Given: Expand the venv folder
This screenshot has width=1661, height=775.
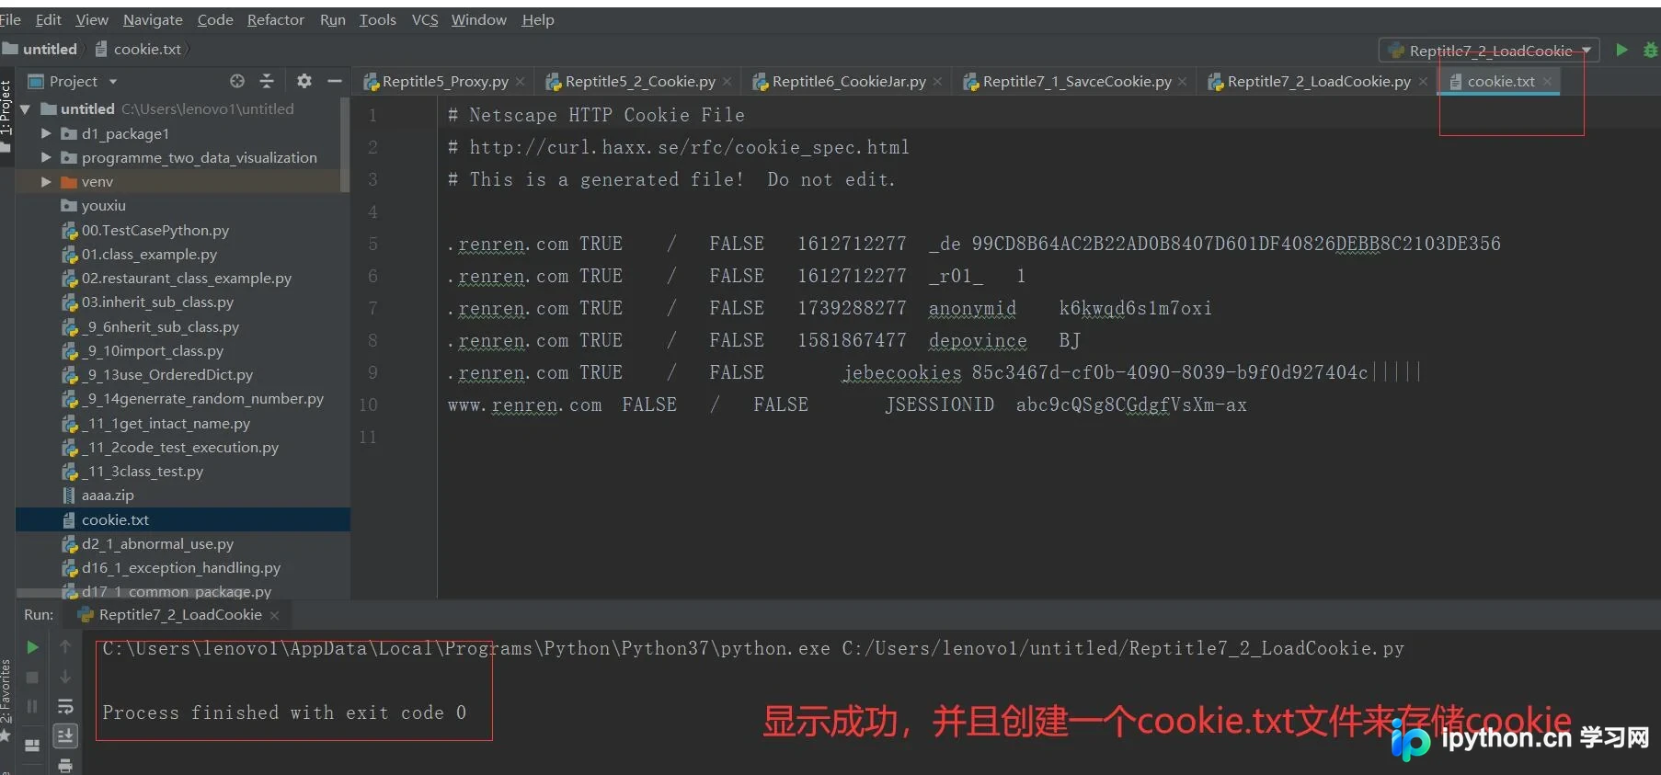Looking at the screenshot, I should click(x=45, y=182).
